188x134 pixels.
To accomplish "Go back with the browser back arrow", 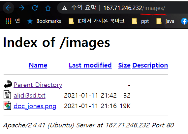I will (x=8, y=8).
